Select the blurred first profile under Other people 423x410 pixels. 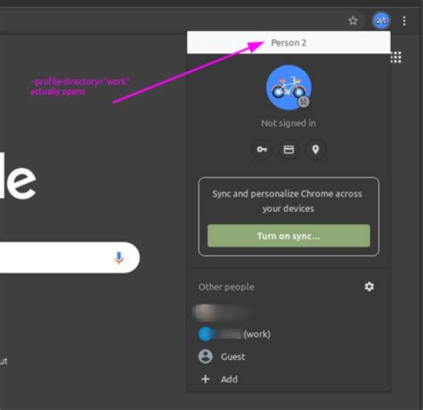(288, 312)
